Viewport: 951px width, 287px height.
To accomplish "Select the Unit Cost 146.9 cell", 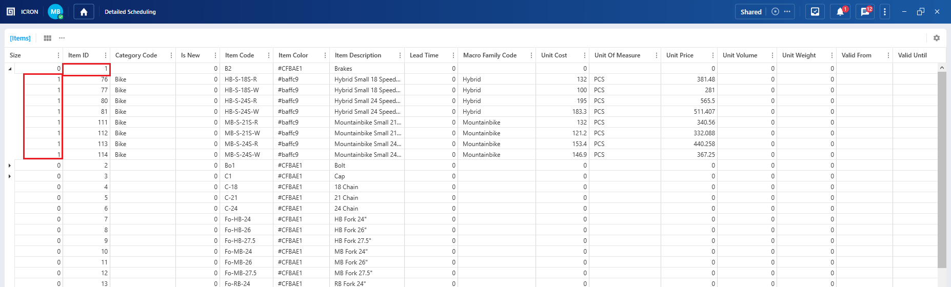I will (x=562, y=155).
